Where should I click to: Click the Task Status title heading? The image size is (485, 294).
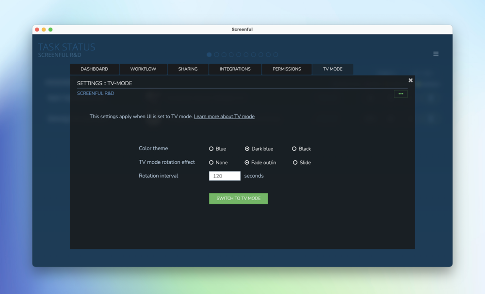point(66,47)
